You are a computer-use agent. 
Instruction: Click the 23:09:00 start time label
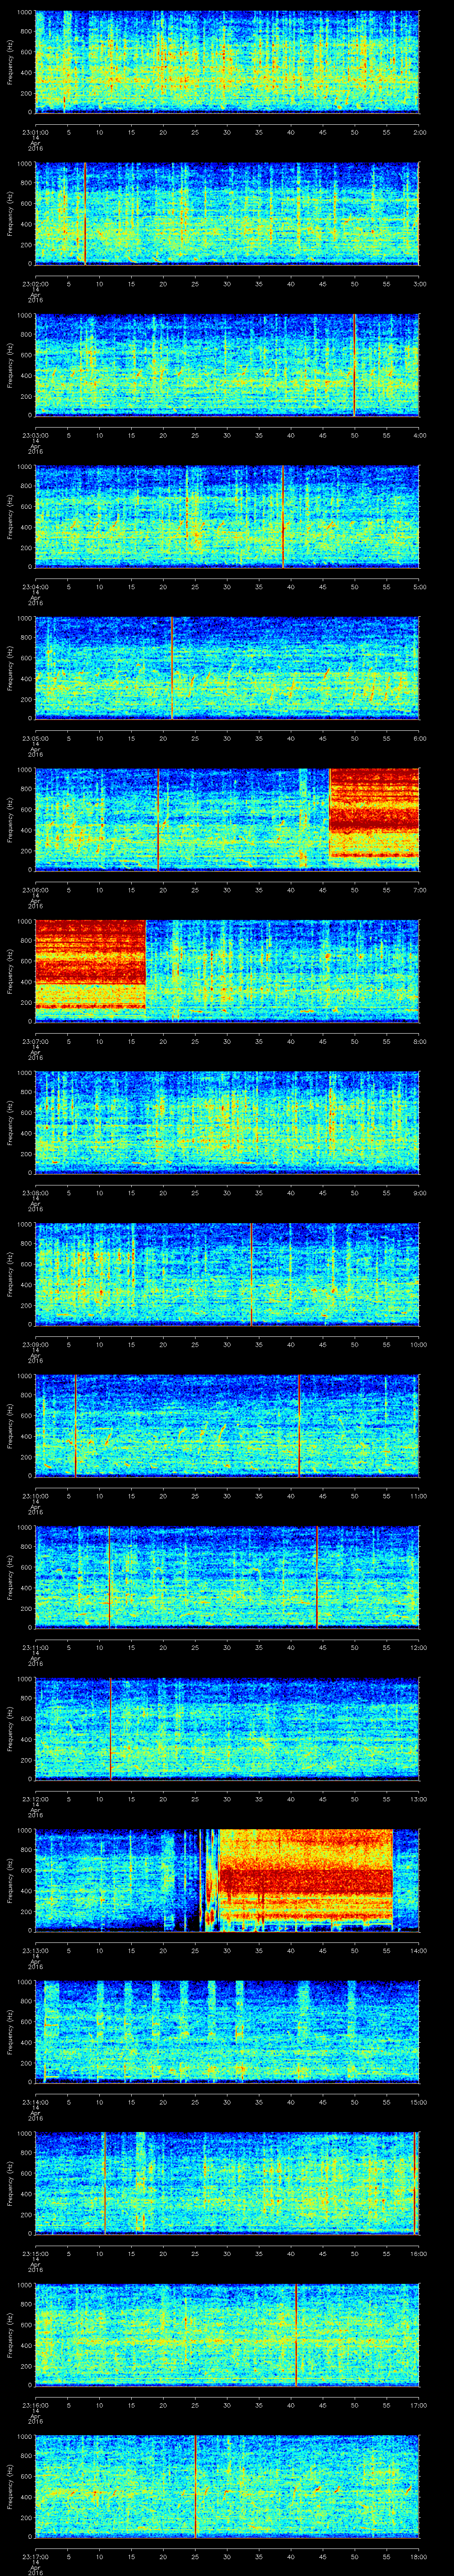35,1344
